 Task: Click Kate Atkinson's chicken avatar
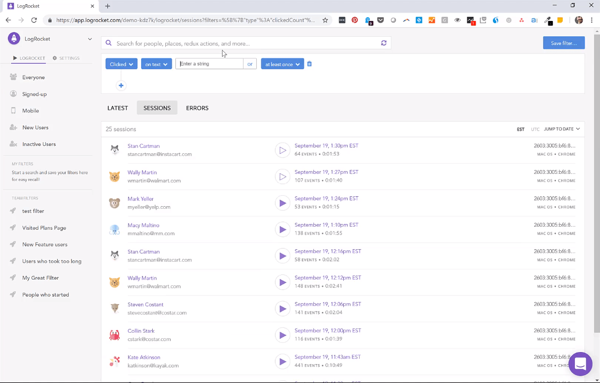point(114,361)
